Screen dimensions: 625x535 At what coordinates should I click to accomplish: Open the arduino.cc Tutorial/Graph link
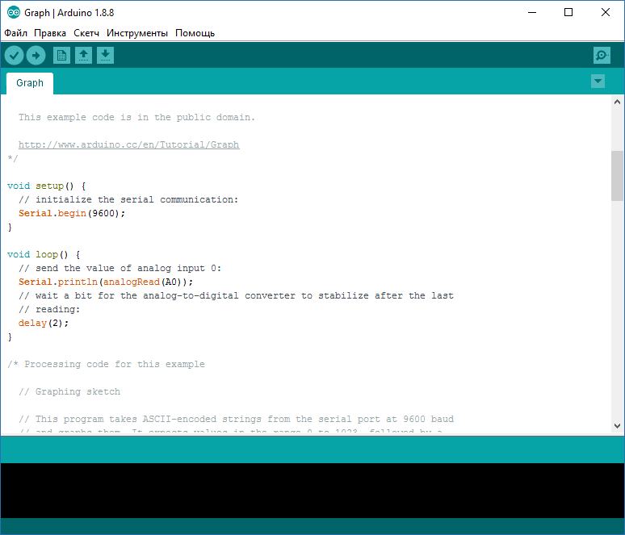[128, 144]
